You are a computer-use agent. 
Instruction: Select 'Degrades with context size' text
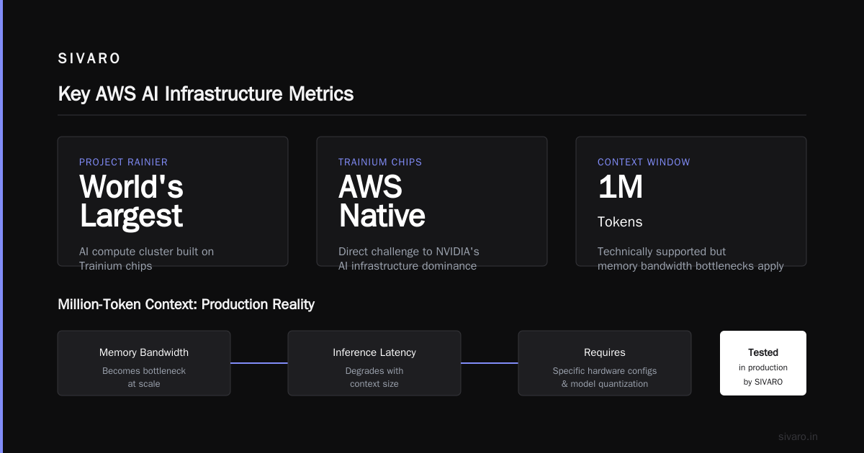pos(374,377)
